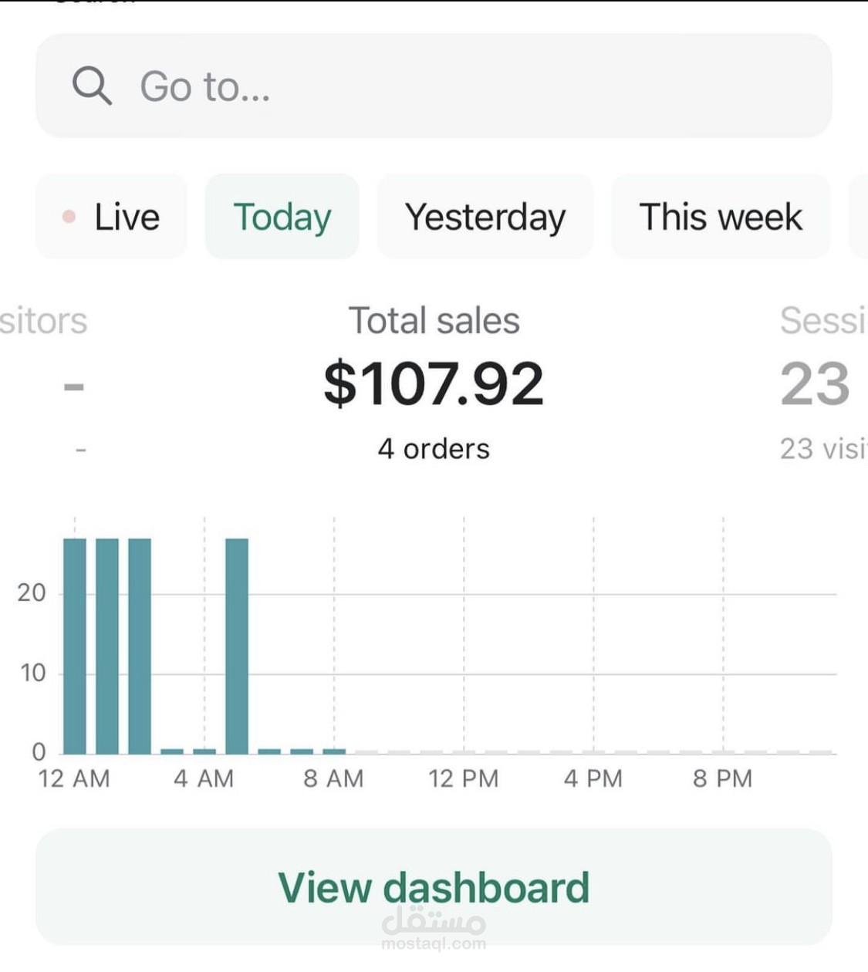Focus the Go to search field
This screenshot has height=972, width=868.
[434, 86]
